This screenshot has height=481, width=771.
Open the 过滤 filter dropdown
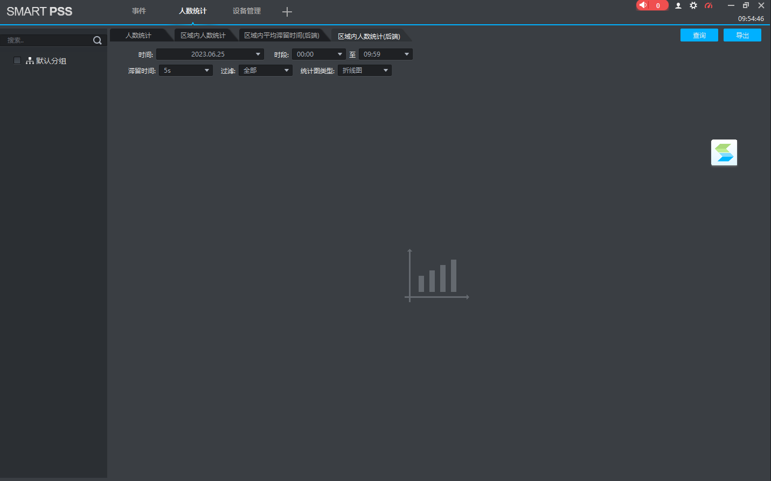point(266,71)
